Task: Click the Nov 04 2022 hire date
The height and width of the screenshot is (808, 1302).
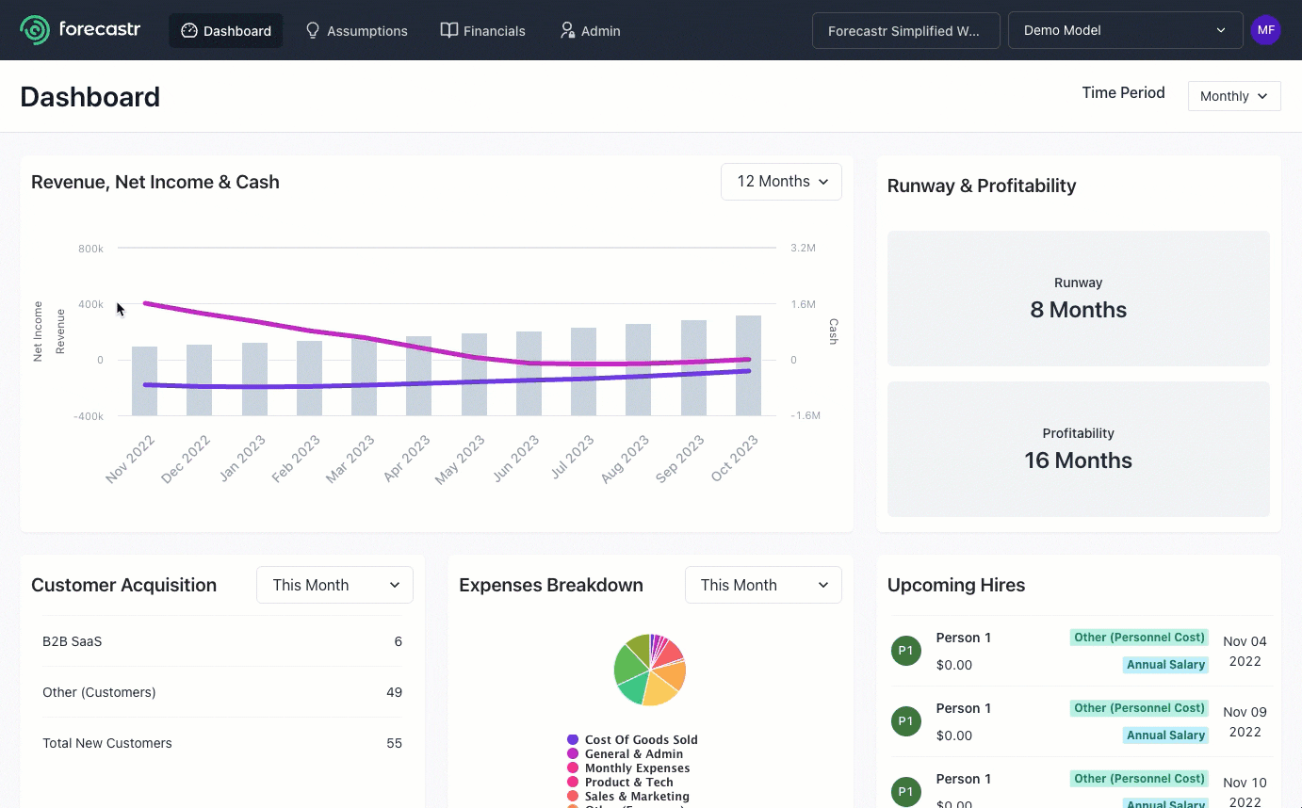Action: 1245,651
